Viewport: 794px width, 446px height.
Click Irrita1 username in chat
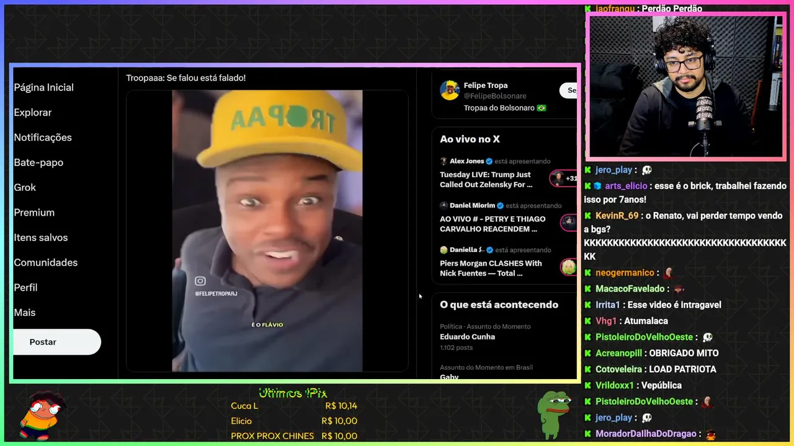click(608, 305)
